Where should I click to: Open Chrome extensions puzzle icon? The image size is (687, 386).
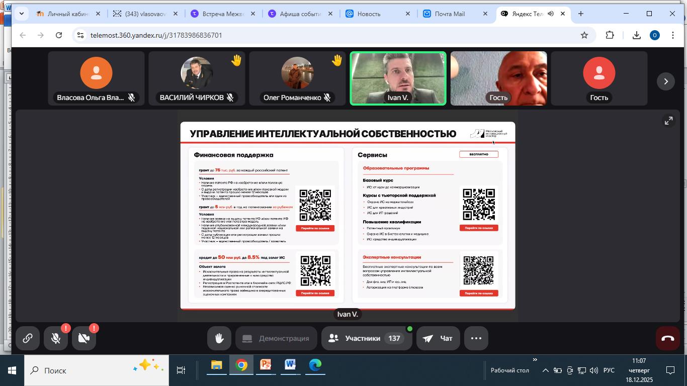click(610, 35)
